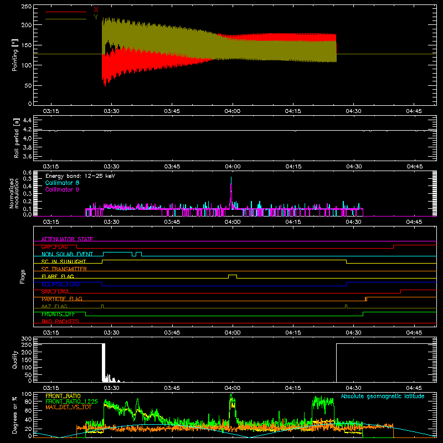Click the 300 label on Quality axis
The width and height of the screenshot is (443, 443).
(x=27, y=339)
